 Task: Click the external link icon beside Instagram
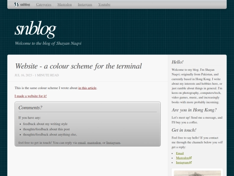[190, 163]
